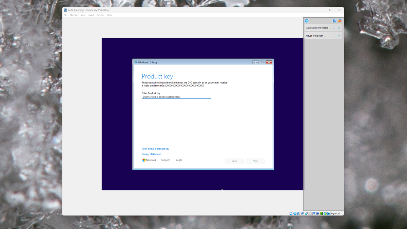Image resolution: width=407 pixels, height=229 pixels.
Task: Click the I don't have a product key link
Action: (155, 149)
